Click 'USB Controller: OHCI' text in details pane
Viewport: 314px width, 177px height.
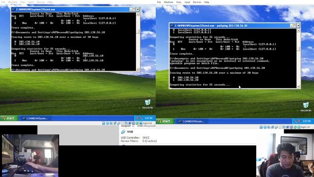[x=135, y=138]
